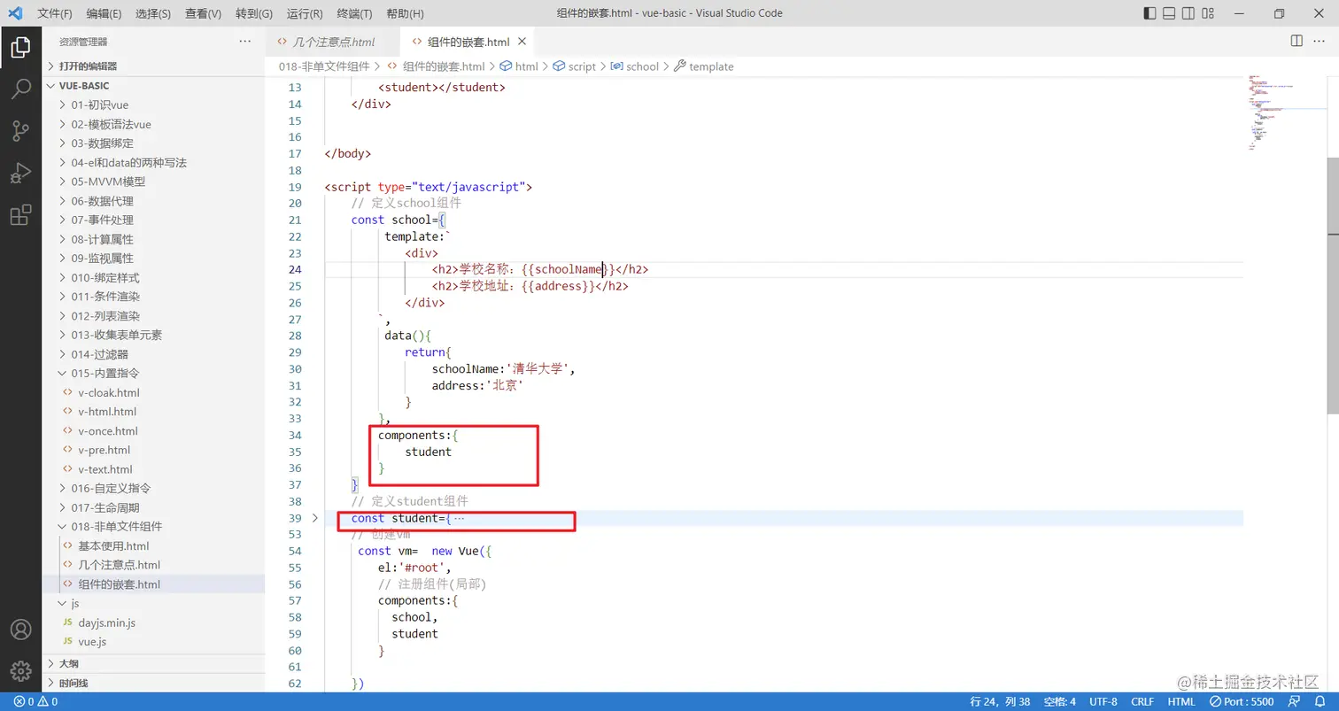Open file v-text.html
The height and width of the screenshot is (711, 1339).
pyautogui.click(x=154, y=469)
